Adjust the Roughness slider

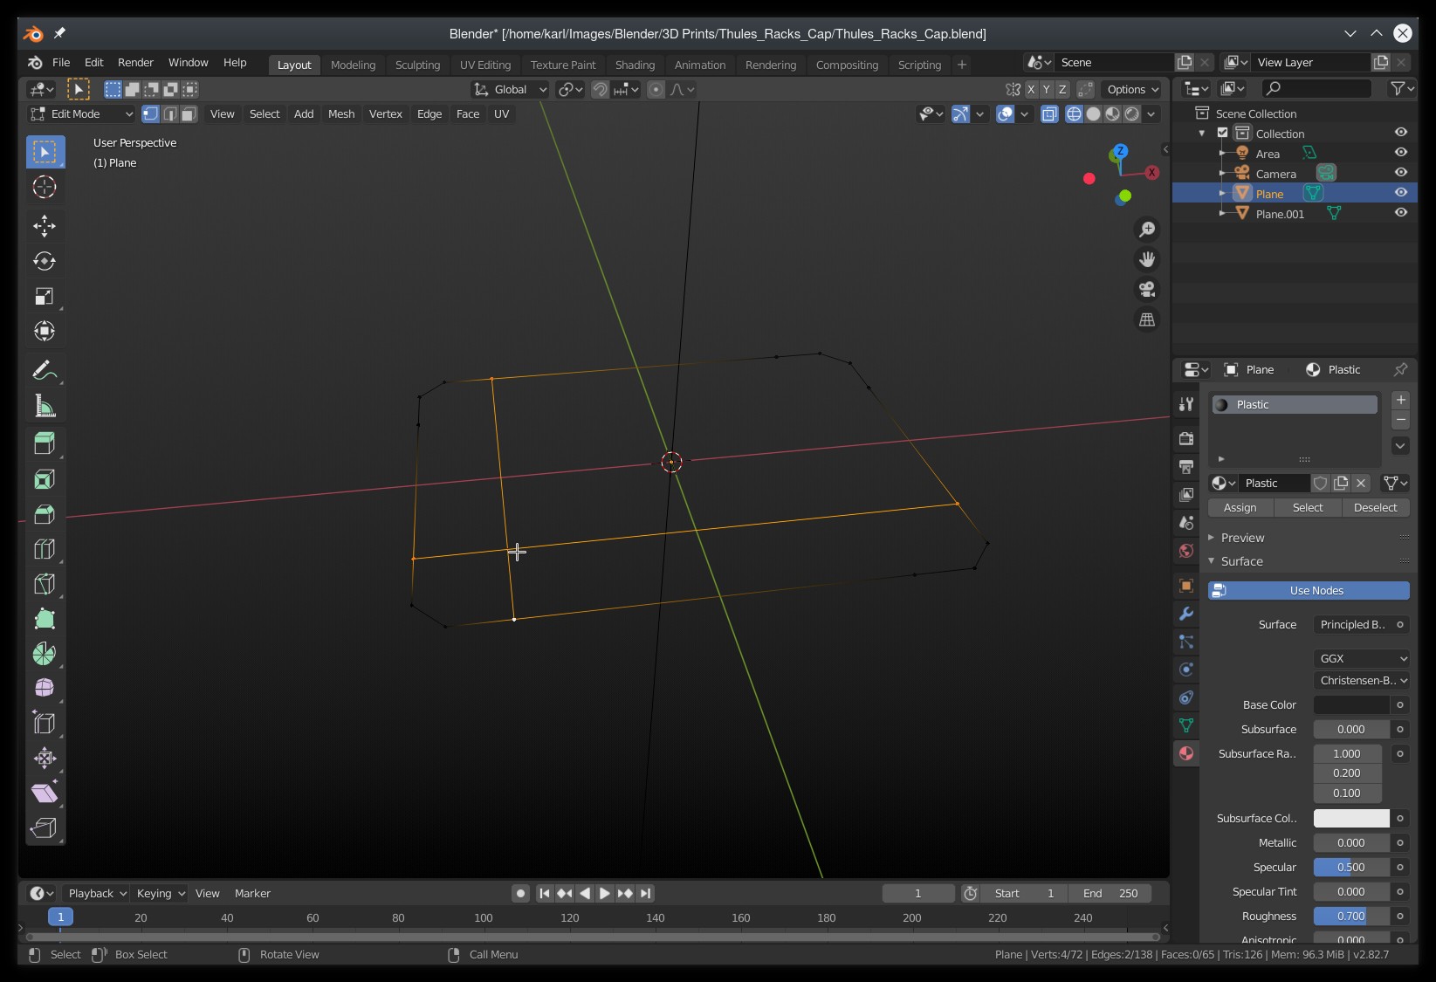tap(1351, 916)
